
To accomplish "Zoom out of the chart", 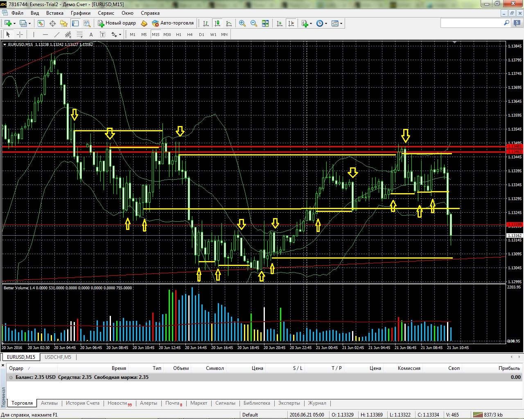I will tap(254, 23).
